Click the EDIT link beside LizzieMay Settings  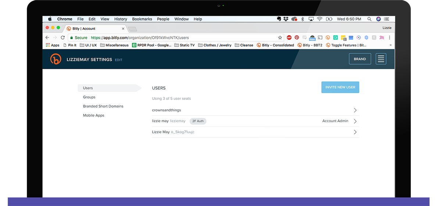point(118,60)
